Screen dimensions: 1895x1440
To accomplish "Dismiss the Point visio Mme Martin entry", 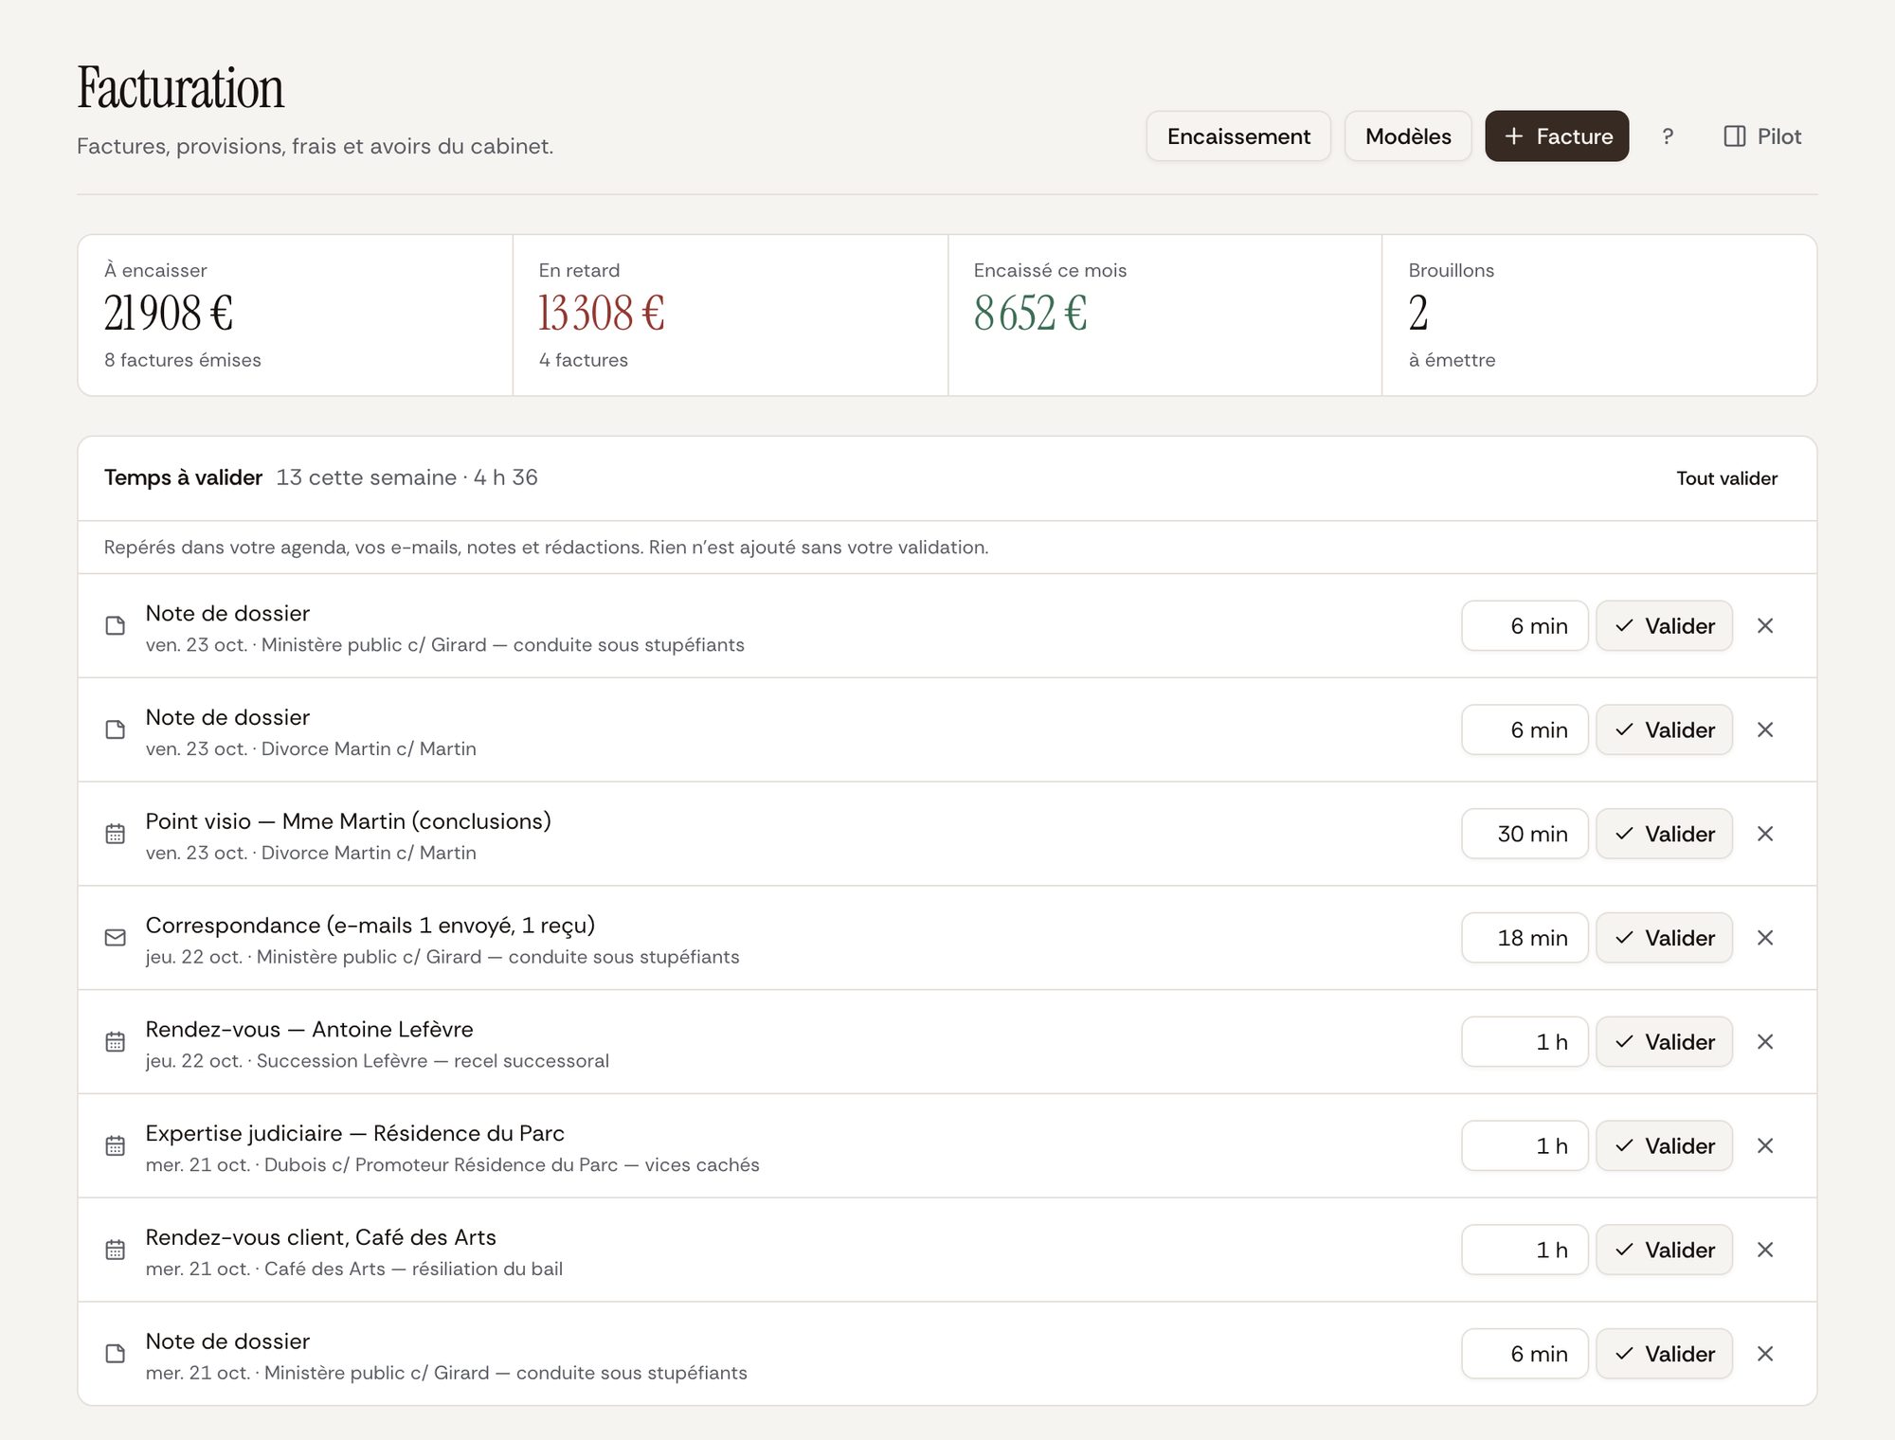I will pyautogui.click(x=1765, y=834).
